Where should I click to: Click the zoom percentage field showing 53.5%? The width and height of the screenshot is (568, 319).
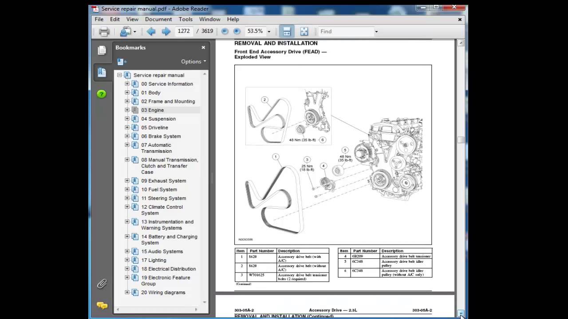[x=255, y=31]
